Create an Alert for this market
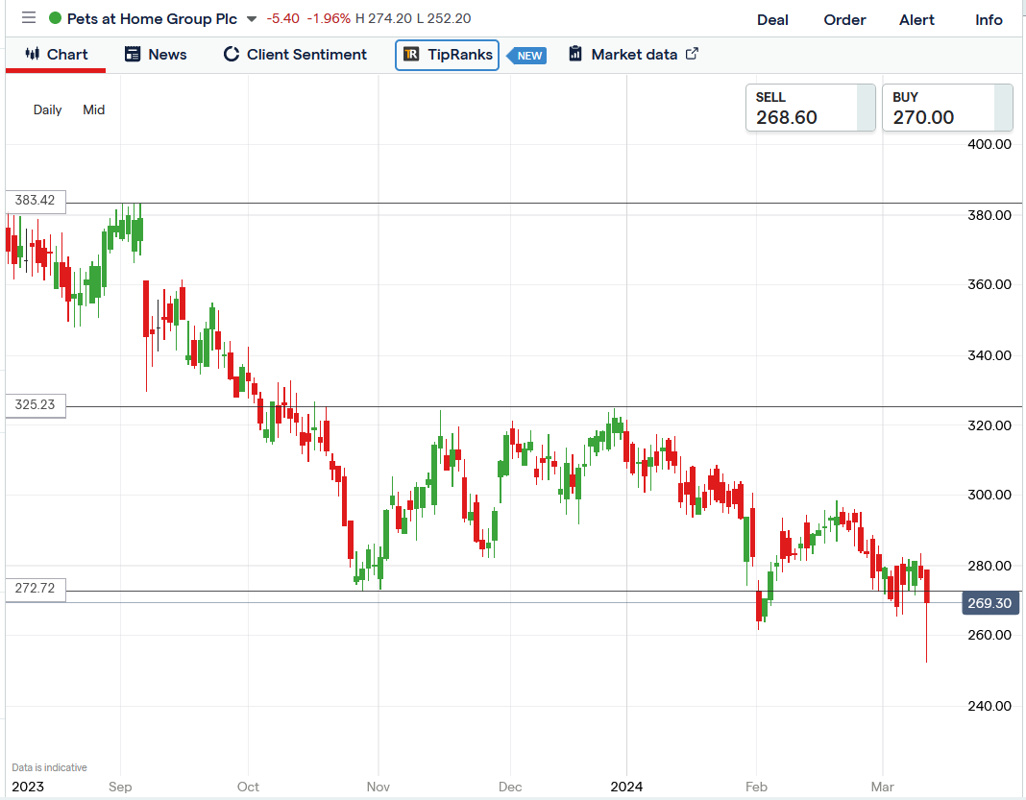This screenshot has width=1026, height=800. 916,20
